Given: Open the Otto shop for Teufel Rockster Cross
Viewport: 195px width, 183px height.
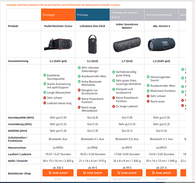Looking at the screenshot, I should 58,173.
